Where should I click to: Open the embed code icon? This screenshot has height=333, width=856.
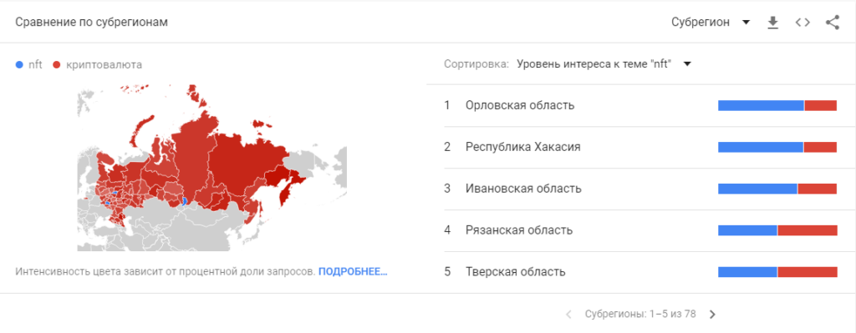click(802, 23)
